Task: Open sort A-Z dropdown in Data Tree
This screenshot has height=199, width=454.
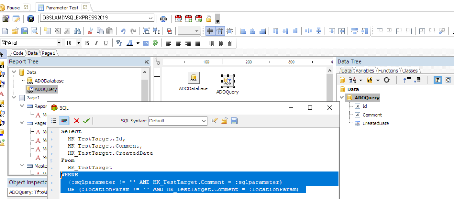Action: pos(361,80)
